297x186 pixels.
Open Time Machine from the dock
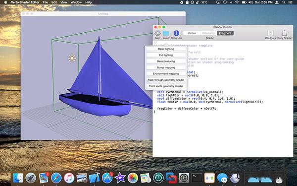pyautogui.click(x=158, y=178)
